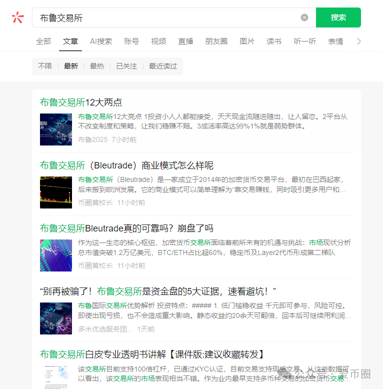Click the 布鲁2025 author name
Viewport: 383px width, 389px height.
93,139
